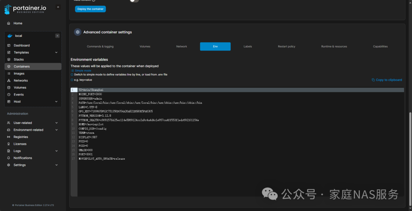
Task: Click the Events clock icon
Action: pyautogui.click(x=9, y=95)
